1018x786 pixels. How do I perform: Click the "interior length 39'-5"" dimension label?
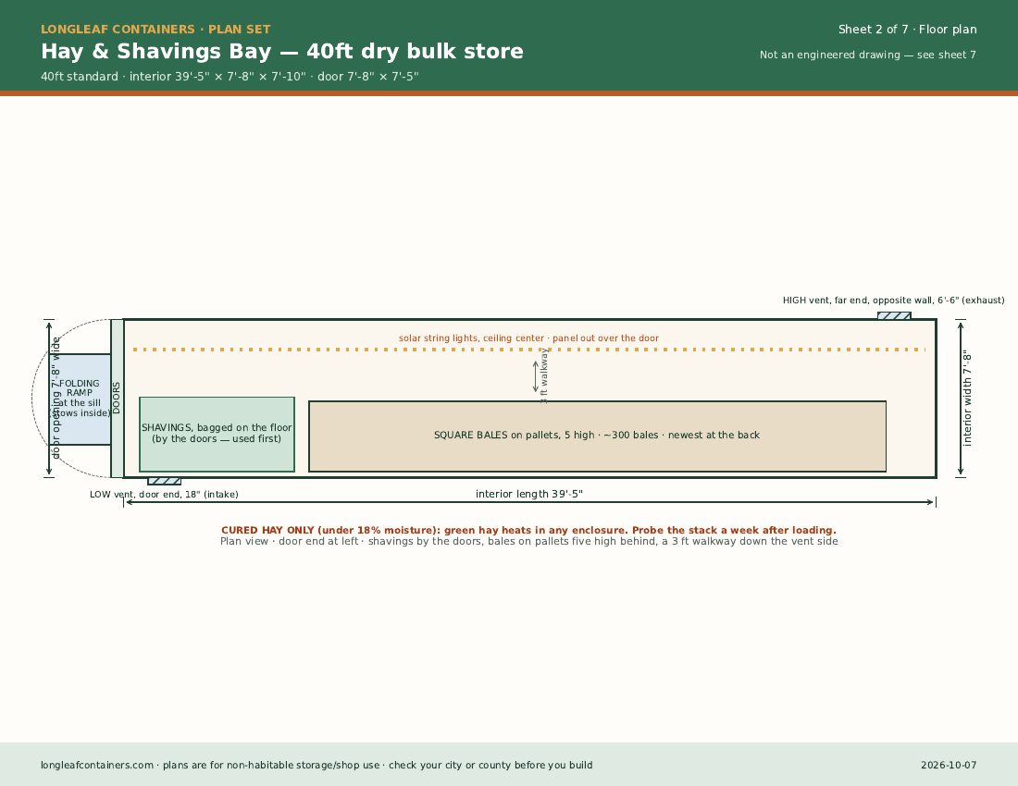click(x=529, y=494)
